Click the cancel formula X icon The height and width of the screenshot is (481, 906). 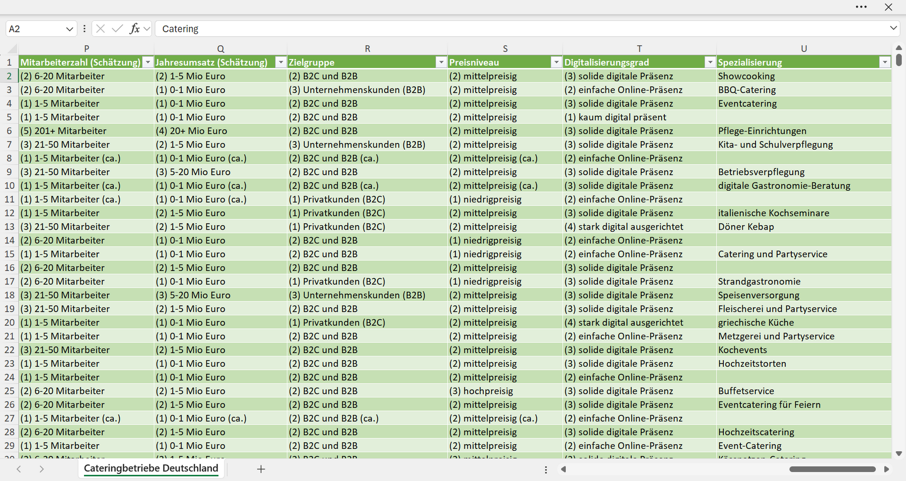[x=101, y=29]
